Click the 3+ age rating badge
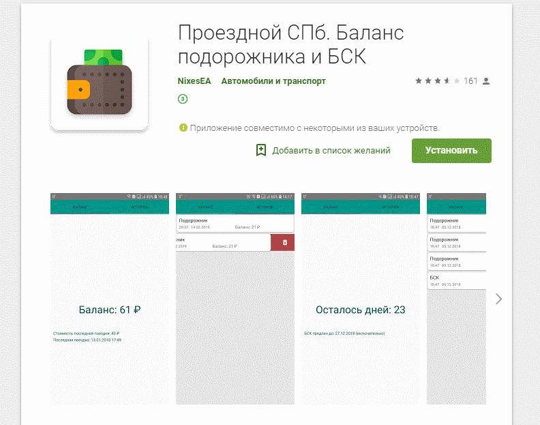Screen dimensions: 540x425 pyautogui.click(x=183, y=100)
